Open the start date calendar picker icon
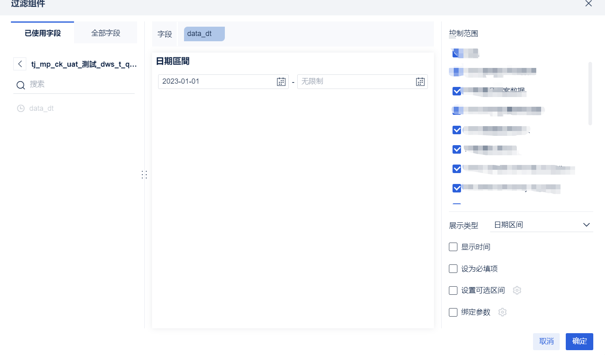Screen dimensions: 605x355 (281, 82)
